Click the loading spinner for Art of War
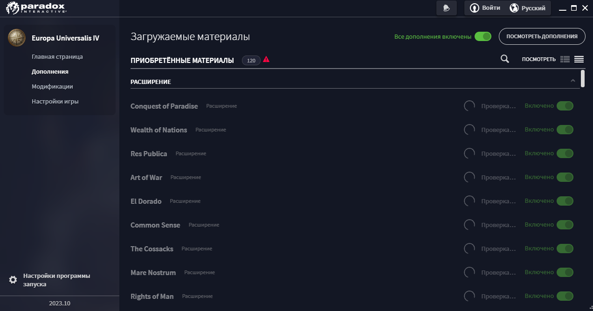This screenshot has height=311, width=593. point(469,177)
